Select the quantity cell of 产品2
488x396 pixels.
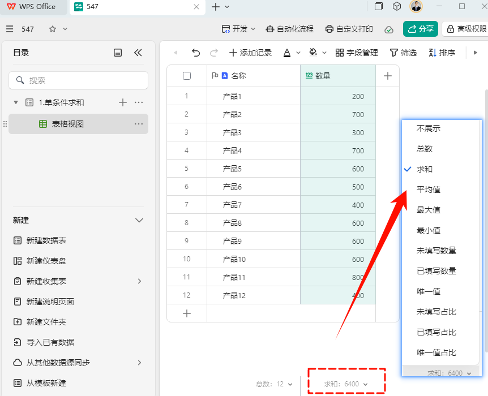[338, 114]
